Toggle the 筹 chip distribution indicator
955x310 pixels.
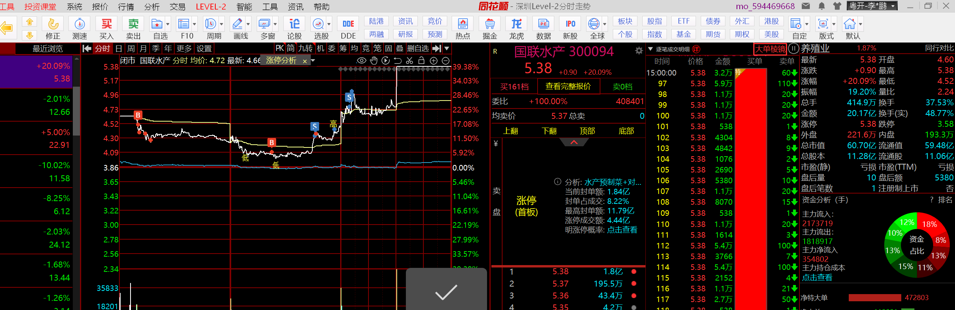coord(343,48)
